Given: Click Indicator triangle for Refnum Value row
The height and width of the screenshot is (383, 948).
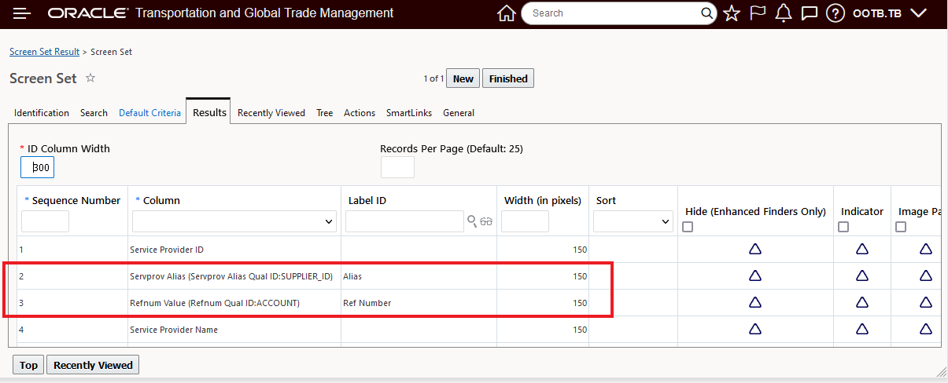Looking at the screenshot, I should [862, 303].
